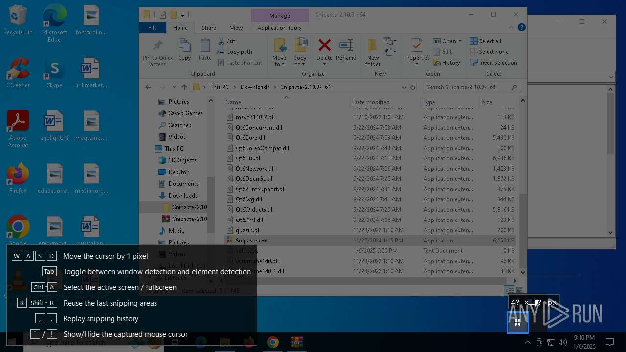Click History in the Open group
Image resolution: width=626 pixels, height=352 pixels.
coord(447,63)
